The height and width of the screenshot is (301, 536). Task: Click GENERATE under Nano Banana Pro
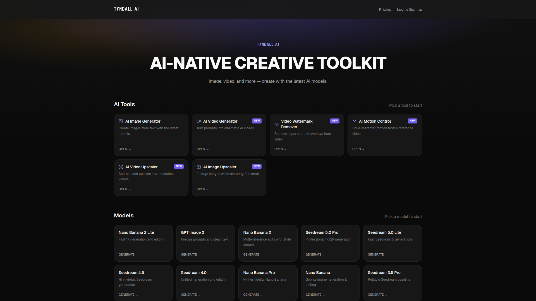(x=253, y=295)
